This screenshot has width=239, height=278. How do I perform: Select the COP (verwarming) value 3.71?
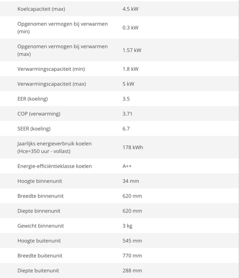(127, 114)
